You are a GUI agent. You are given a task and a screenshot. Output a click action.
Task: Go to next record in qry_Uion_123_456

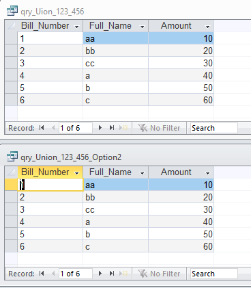pos(100,128)
